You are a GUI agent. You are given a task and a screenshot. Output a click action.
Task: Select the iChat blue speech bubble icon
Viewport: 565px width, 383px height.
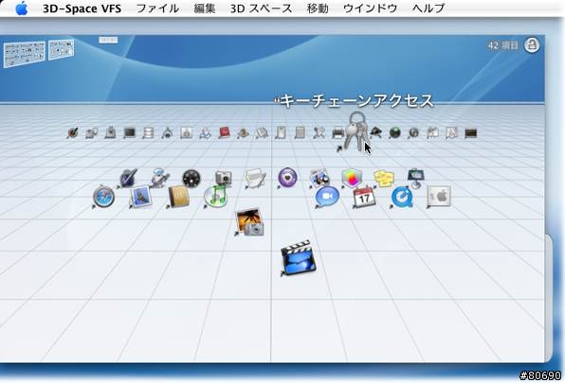(327, 197)
